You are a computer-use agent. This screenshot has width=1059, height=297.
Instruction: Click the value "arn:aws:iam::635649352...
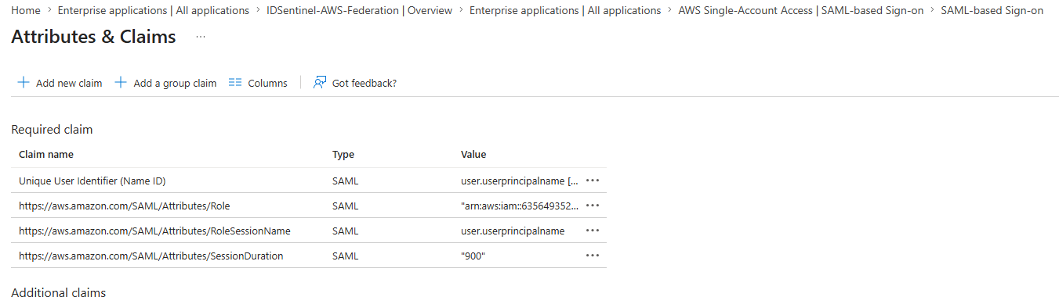[x=520, y=206]
